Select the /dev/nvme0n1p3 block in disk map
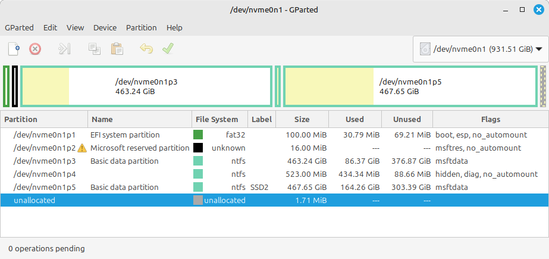Image resolution: width=549 pixels, height=259 pixels. pos(146,87)
